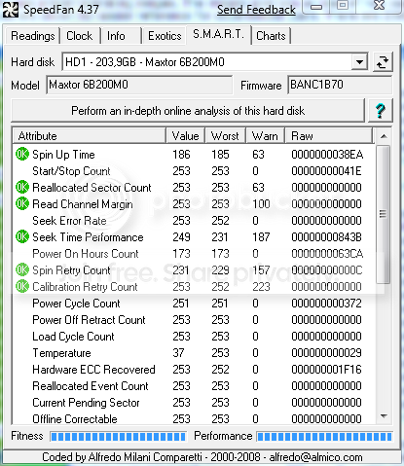Select the Power Cycle Count row
This screenshot has height=466, width=404.
point(194,303)
